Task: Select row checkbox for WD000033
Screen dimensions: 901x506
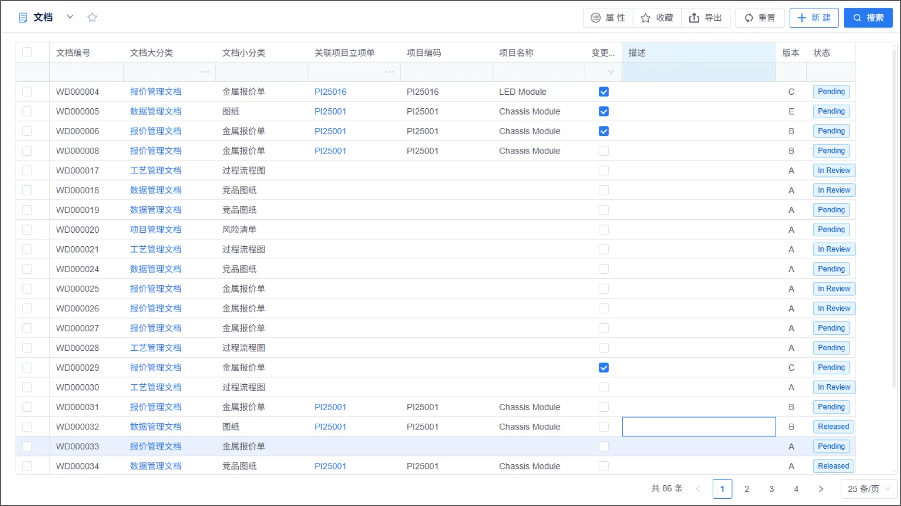Action: point(27,447)
